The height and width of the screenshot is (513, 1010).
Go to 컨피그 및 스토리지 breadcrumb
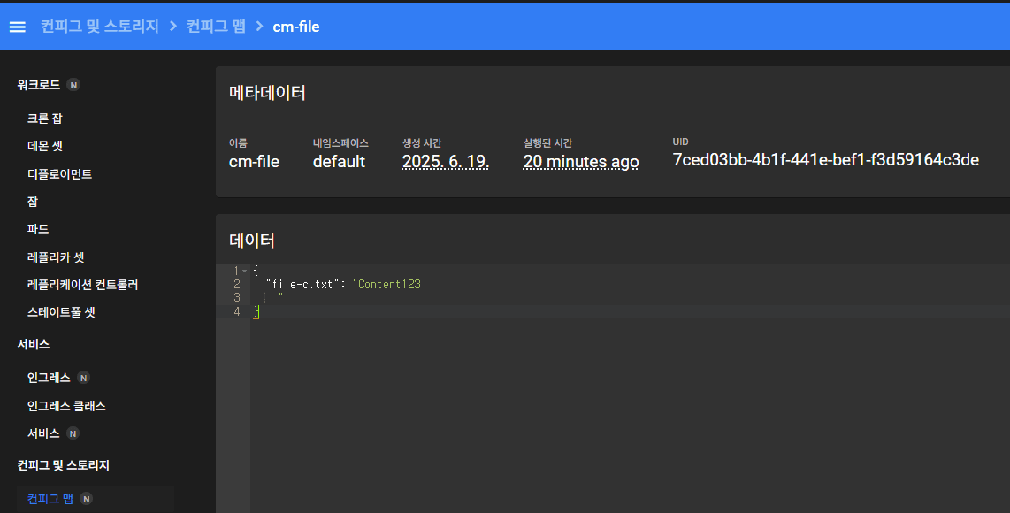click(99, 27)
